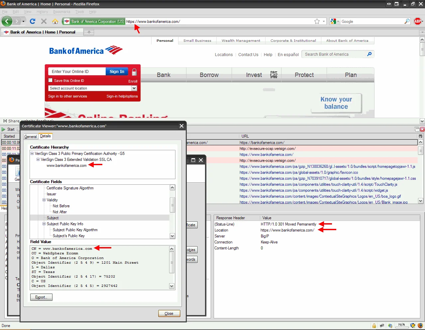Screen dimensions: 425x330
Task: Open the back/forward history dropdown arrow
Action: 23,21
